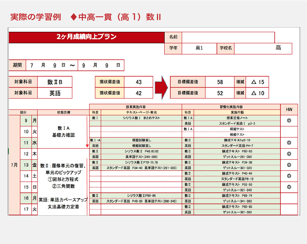Select target deviation value 58
Screen dimensions: 307x244
220,82
